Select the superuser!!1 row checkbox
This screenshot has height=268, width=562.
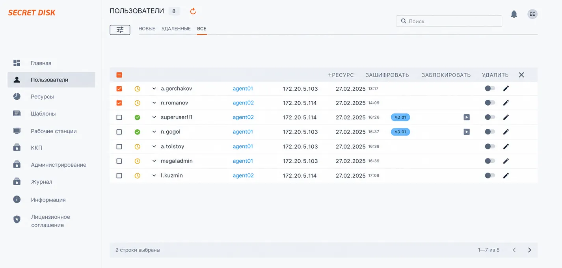(119, 117)
